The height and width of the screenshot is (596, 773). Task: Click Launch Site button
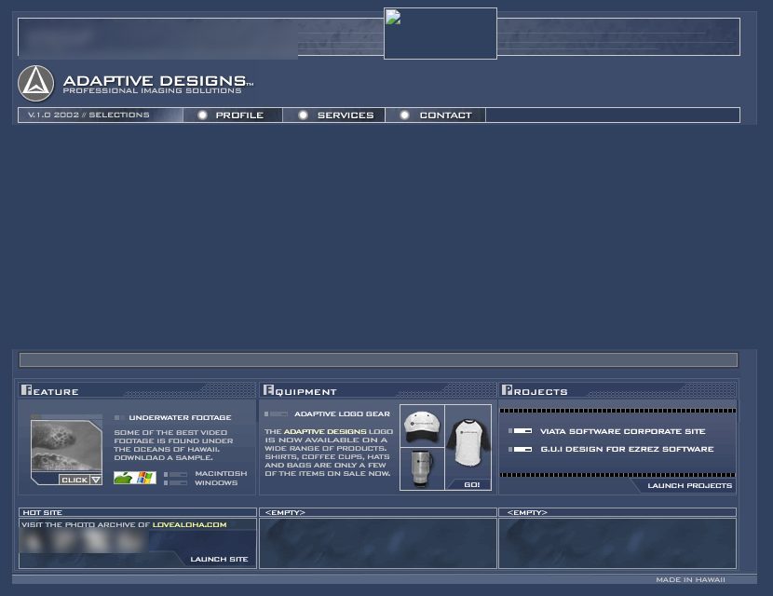[219, 559]
